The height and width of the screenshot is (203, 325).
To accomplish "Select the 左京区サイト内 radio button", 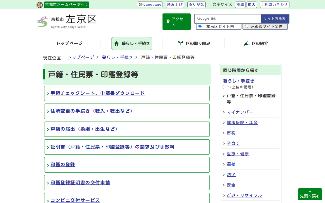I will click(200, 26).
